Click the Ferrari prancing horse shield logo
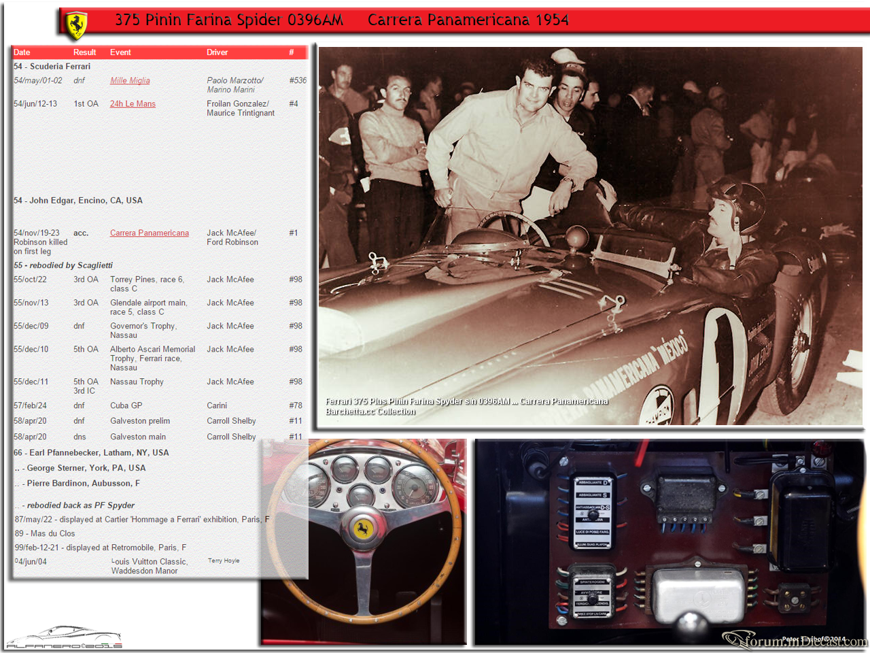870x653 pixels. (76, 24)
